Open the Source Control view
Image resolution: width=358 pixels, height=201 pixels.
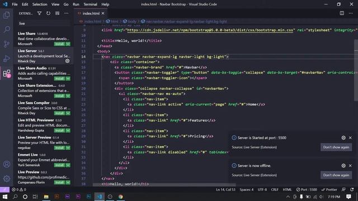(7, 44)
